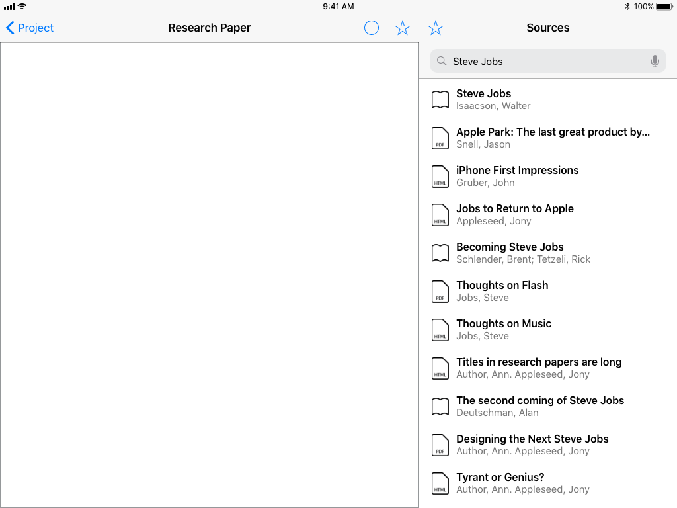Open HTML icon for Tyrant or Genius?
677x508 pixels.
(x=440, y=483)
